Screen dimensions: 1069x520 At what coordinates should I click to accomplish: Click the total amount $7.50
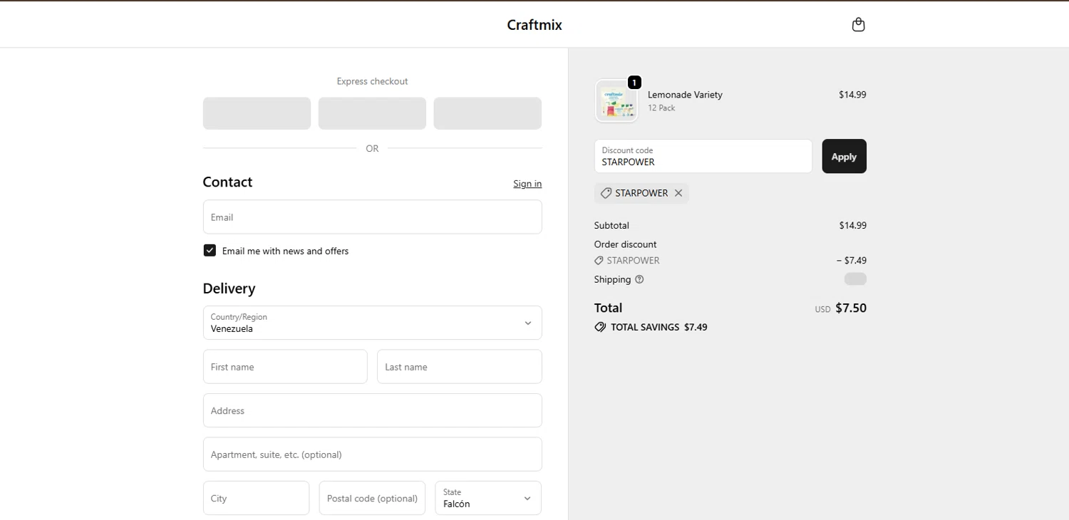point(851,308)
